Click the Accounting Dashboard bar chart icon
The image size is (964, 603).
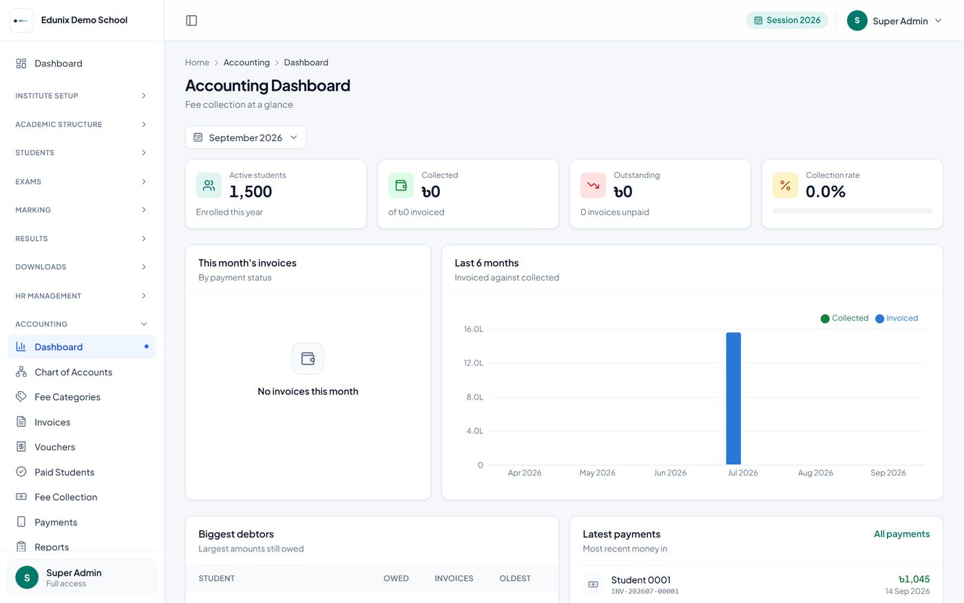click(21, 347)
